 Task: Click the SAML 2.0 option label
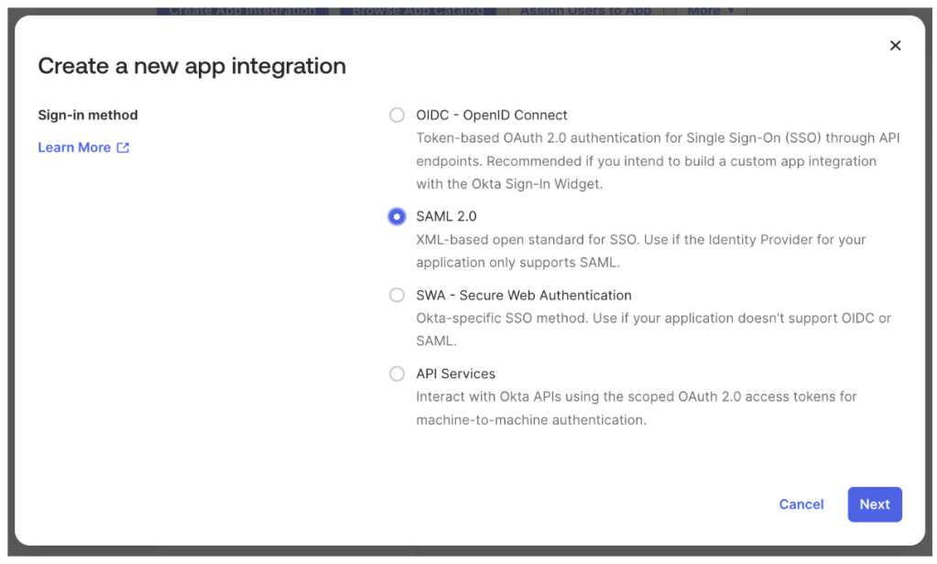pos(446,217)
